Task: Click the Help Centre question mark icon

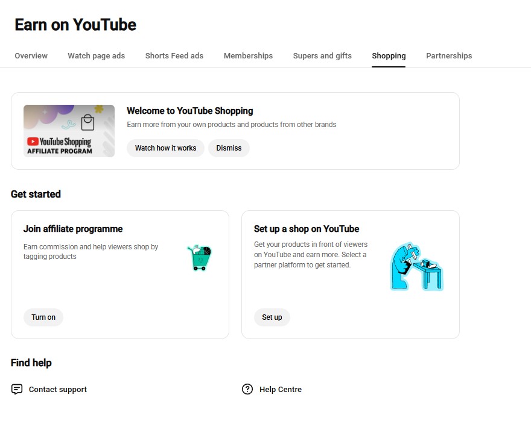Action: click(x=247, y=389)
